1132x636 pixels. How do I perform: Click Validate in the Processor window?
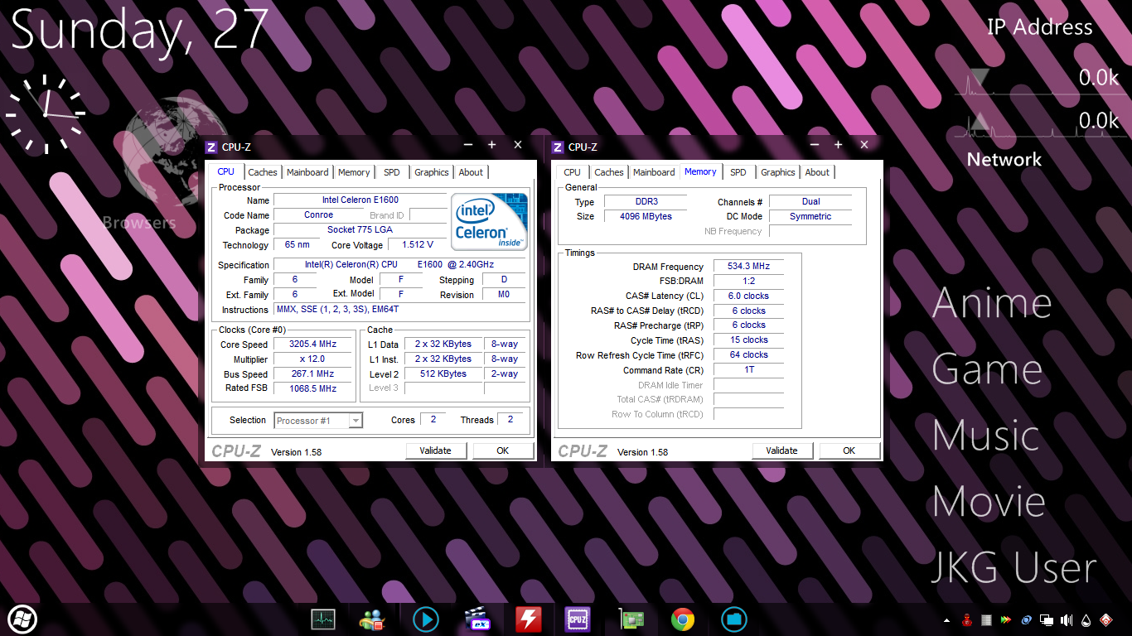click(436, 450)
